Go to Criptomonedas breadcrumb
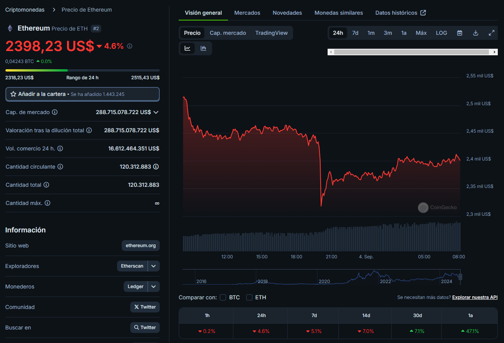 pos(25,10)
